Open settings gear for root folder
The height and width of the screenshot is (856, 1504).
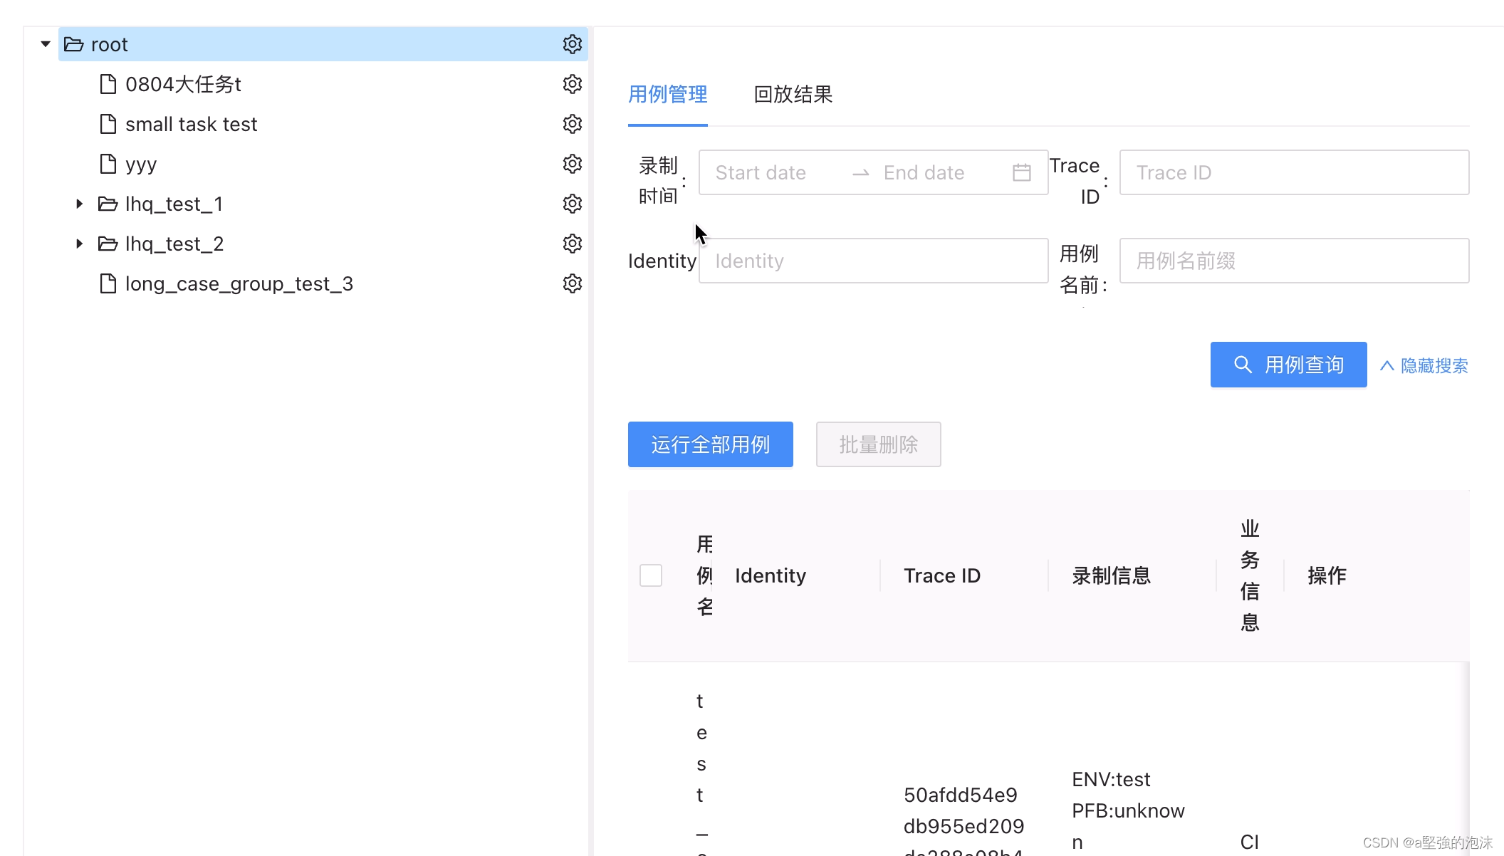click(573, 44)
